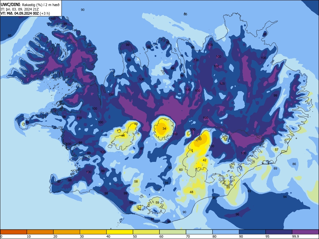This screenshot has width=319, height=239.
Task: Click the '44' value on the yellow western glacier
Action: pyautogui.click(x=123, y=135)
